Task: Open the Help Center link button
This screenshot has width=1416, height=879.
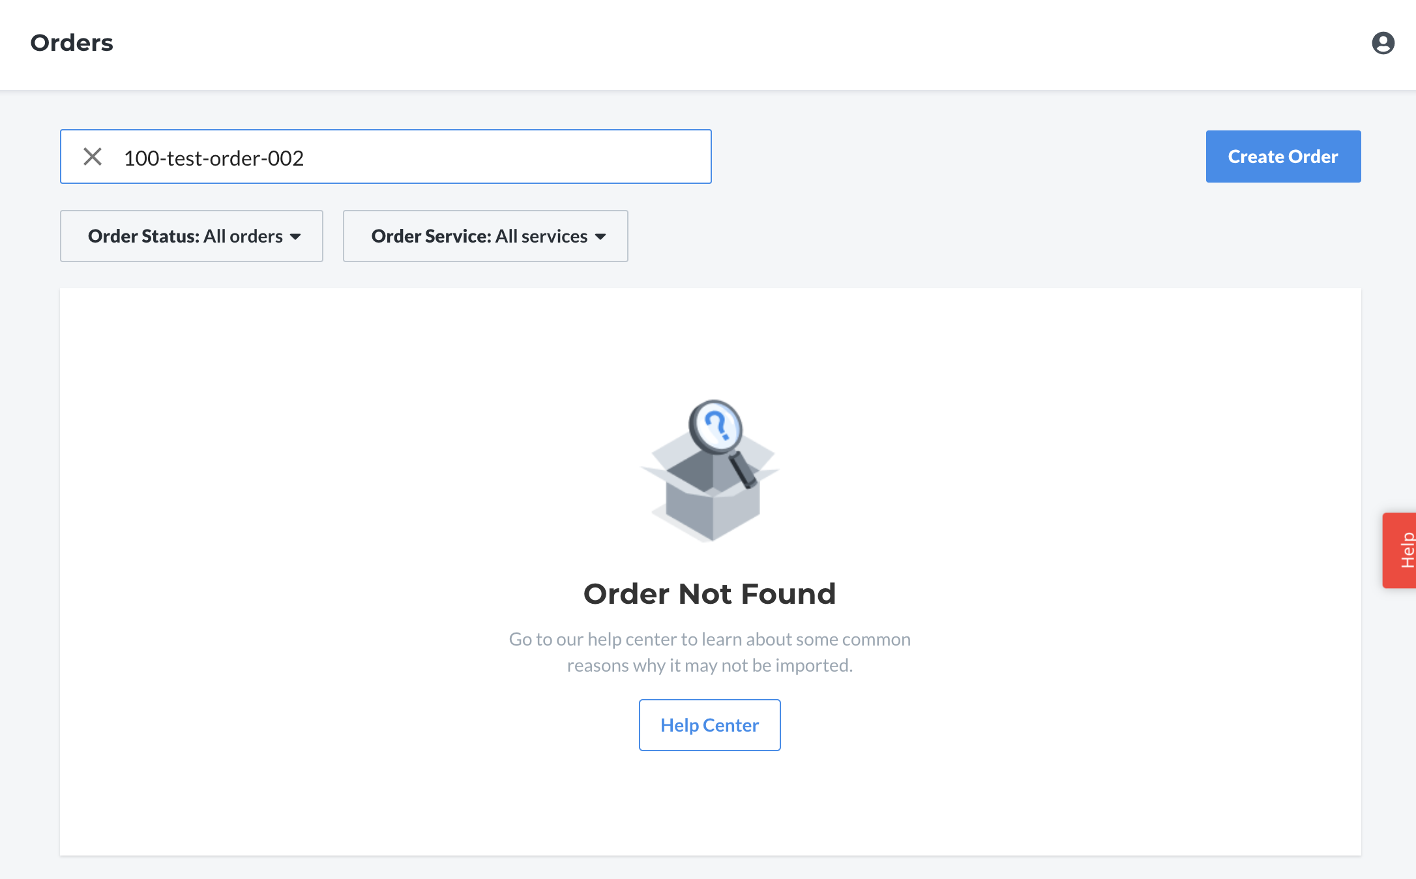Action: (x=709, y=725)
